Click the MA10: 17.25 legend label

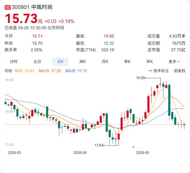(x=50, y=71)
